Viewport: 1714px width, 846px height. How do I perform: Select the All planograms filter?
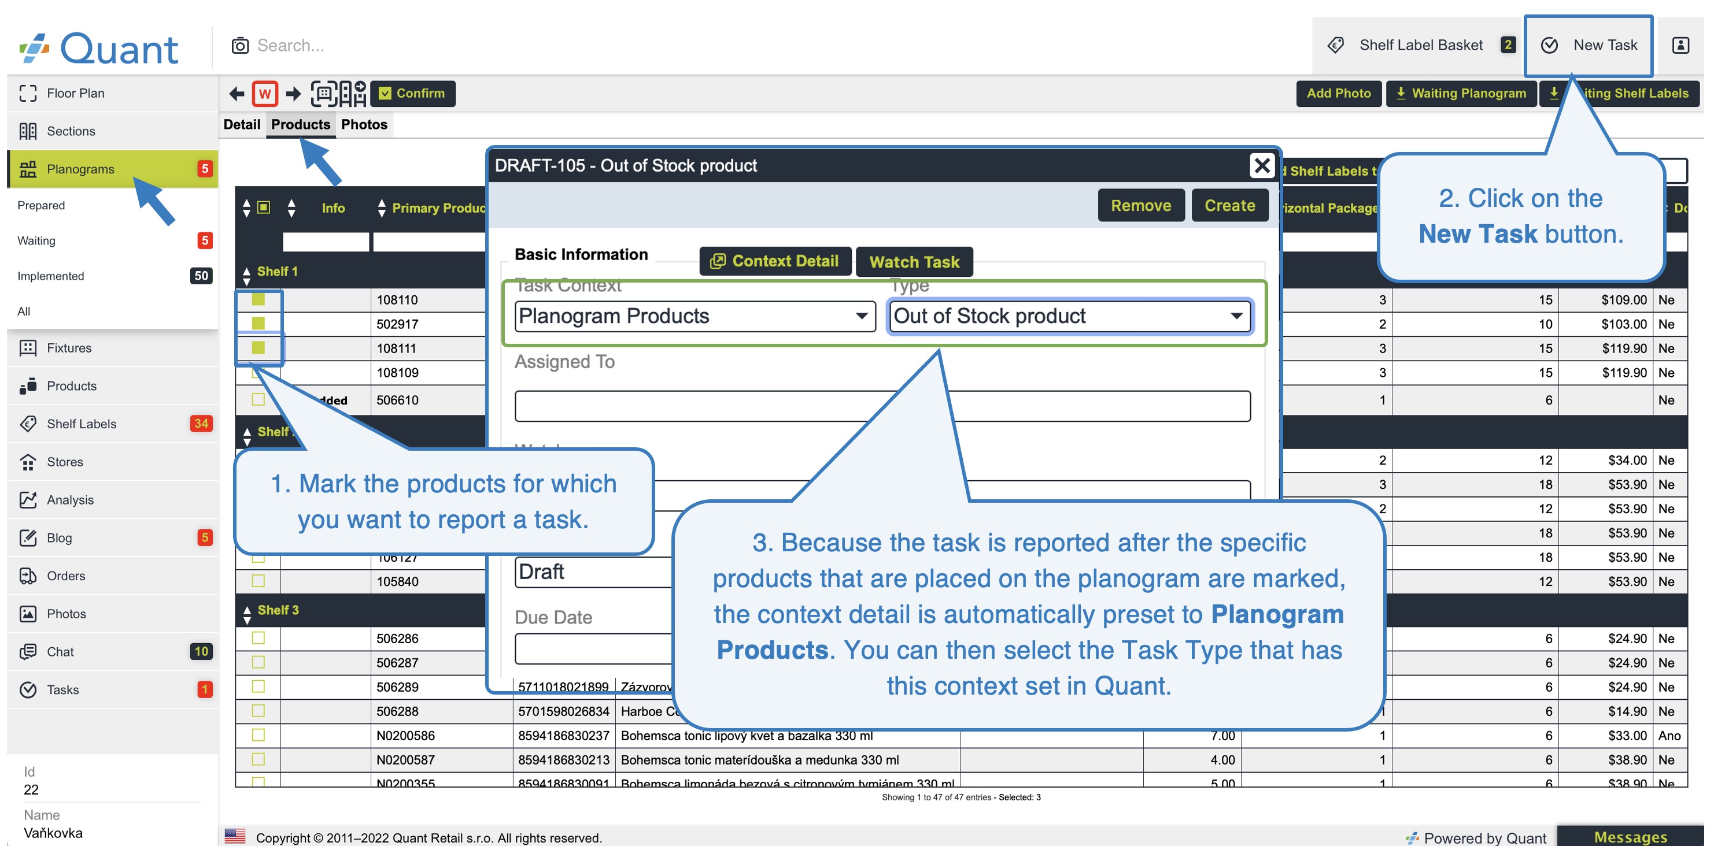pos(112,311)
